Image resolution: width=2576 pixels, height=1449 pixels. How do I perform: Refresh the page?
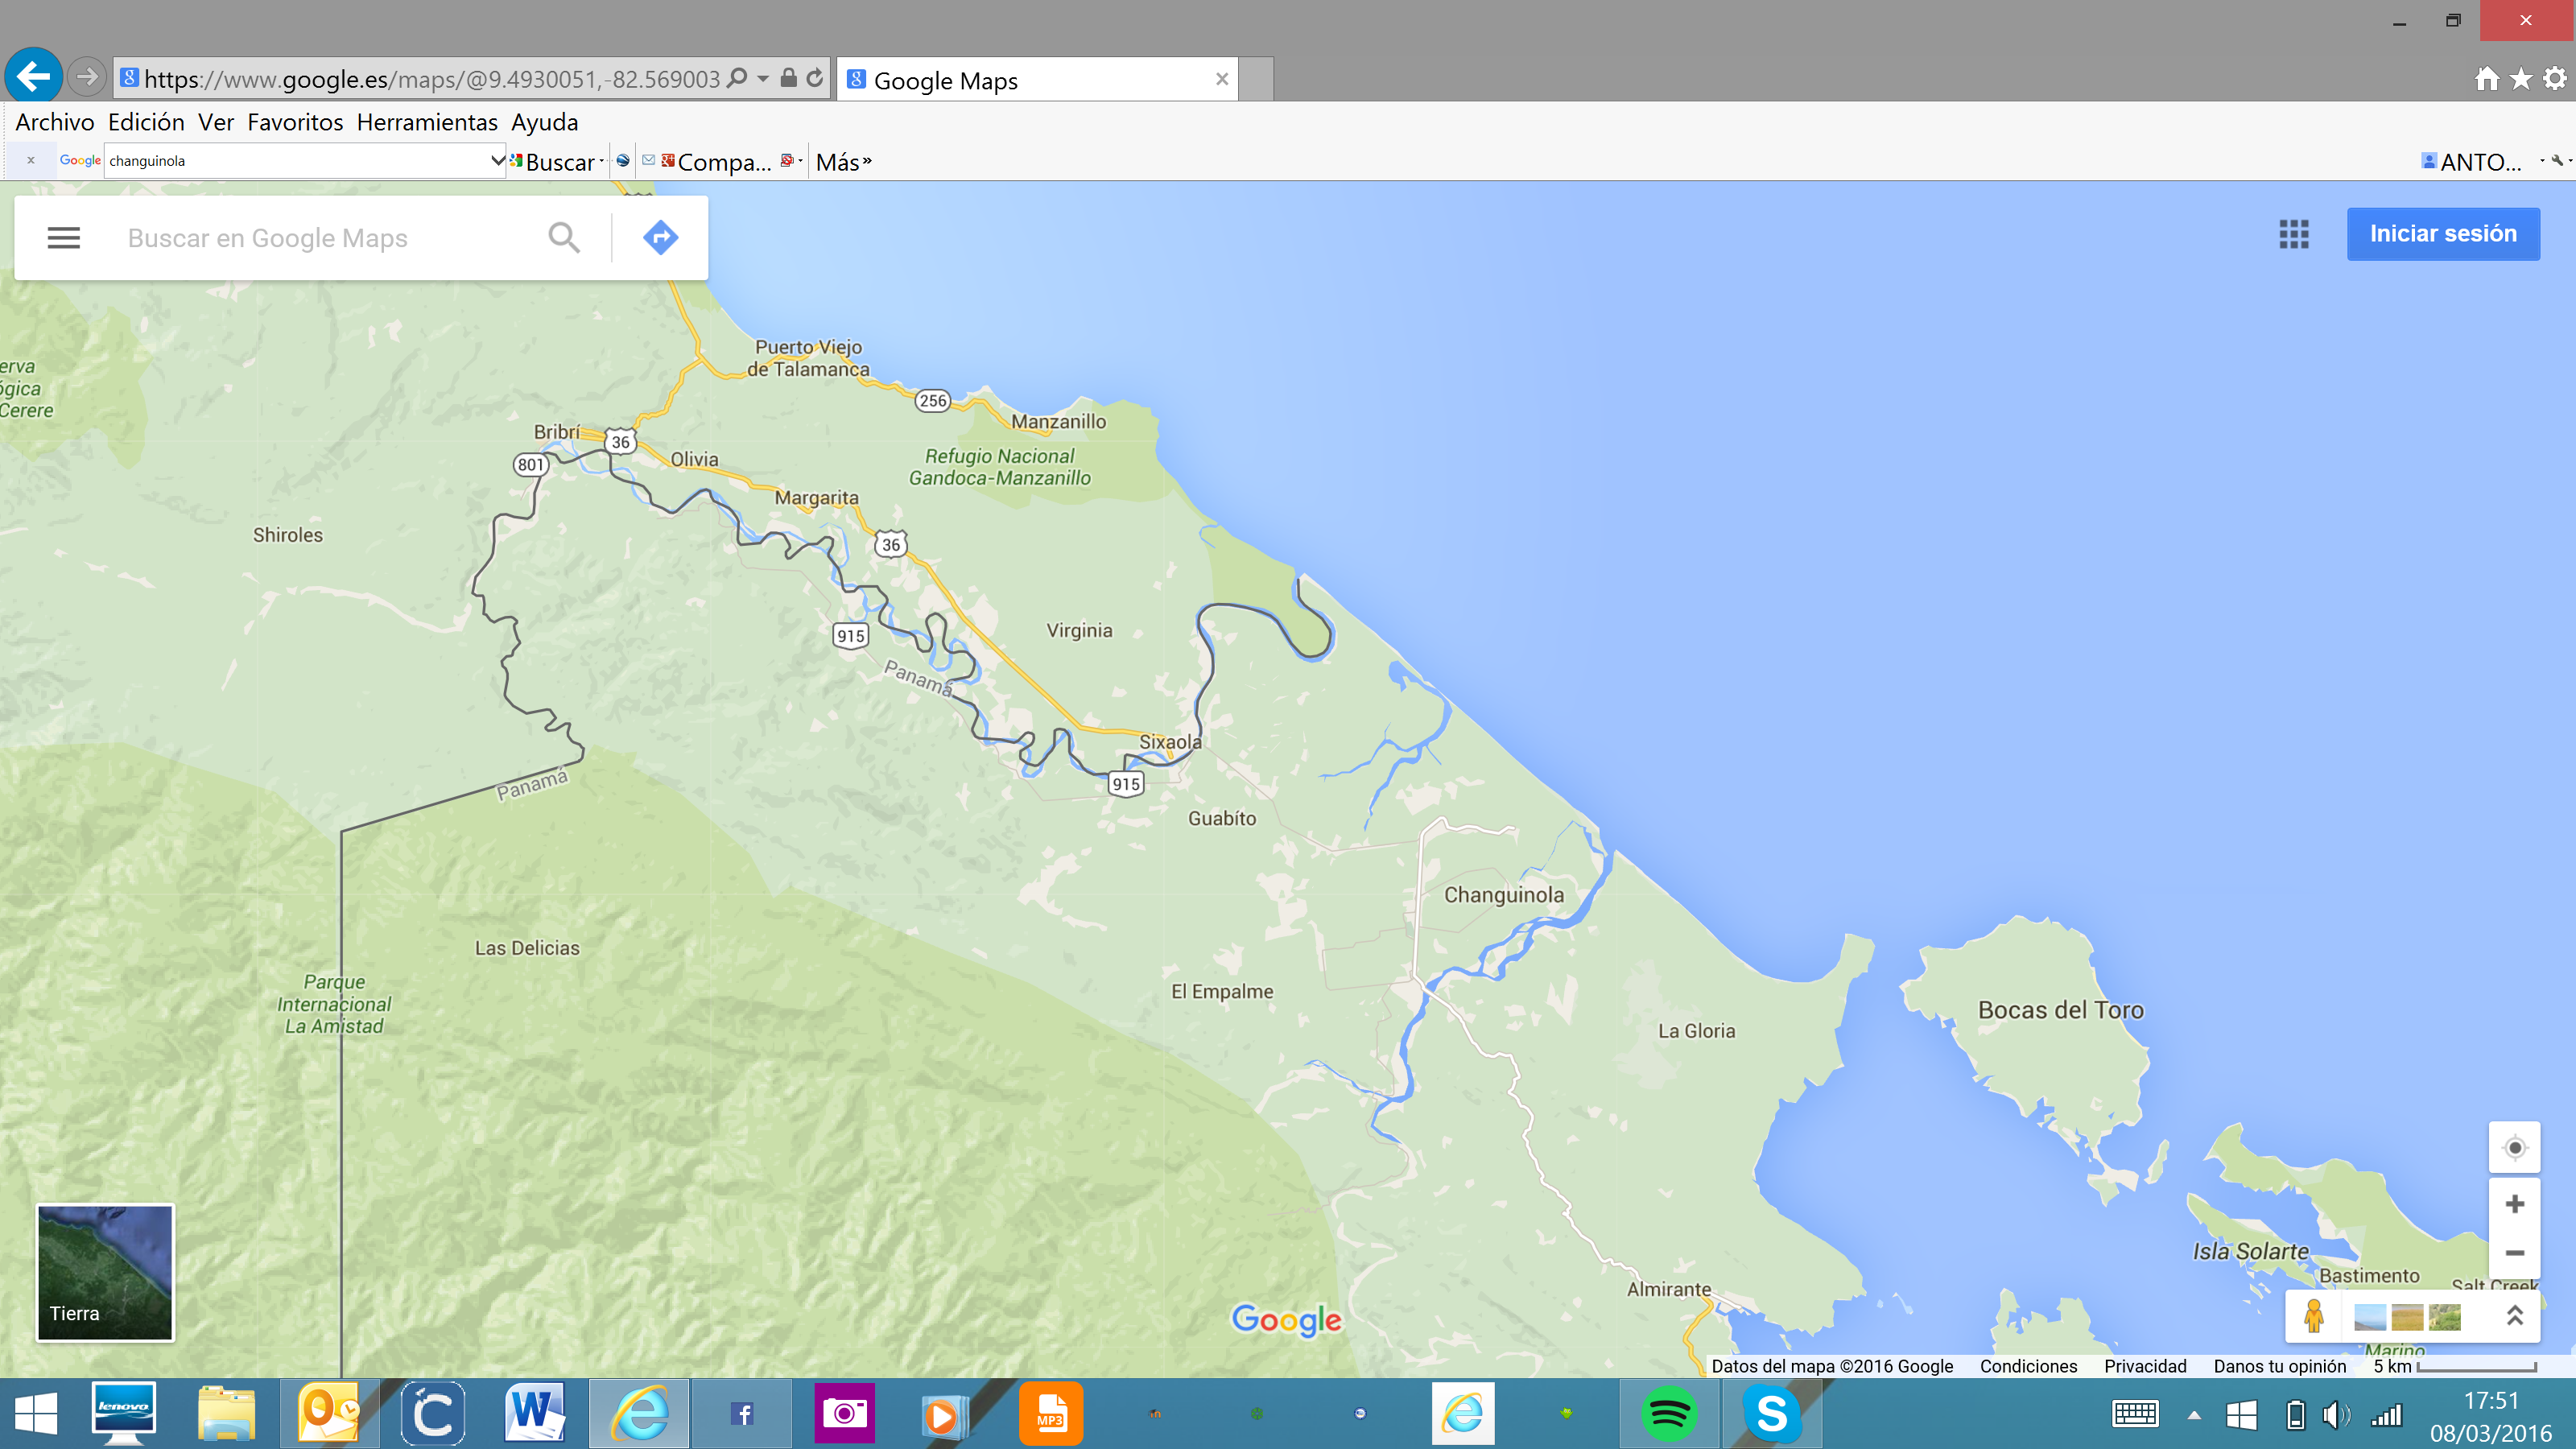815,77
